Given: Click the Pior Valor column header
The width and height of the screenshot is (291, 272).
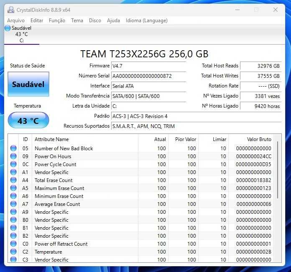Looking at the screenshot, I should click(184, 139).
